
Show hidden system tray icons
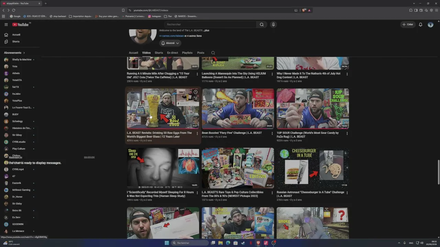pyautogui.click(x=399, y=243)
